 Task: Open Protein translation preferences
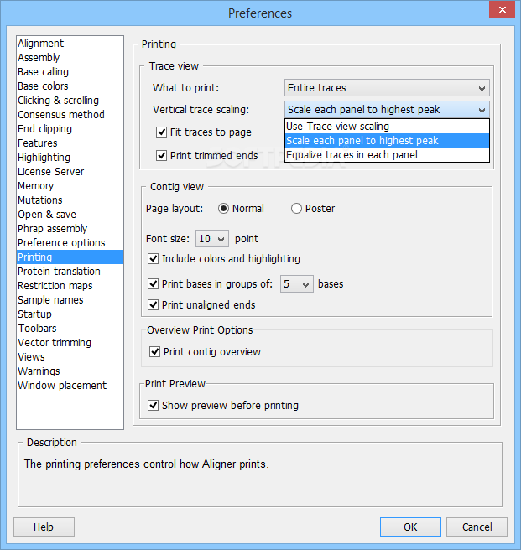pos(70,272)
